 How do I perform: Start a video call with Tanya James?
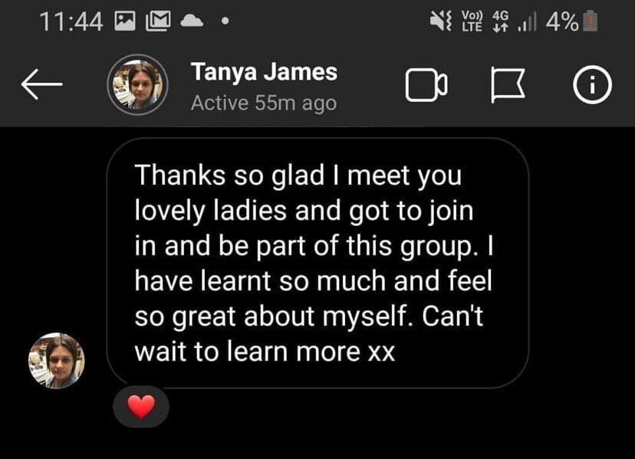(x=426, y=85)
